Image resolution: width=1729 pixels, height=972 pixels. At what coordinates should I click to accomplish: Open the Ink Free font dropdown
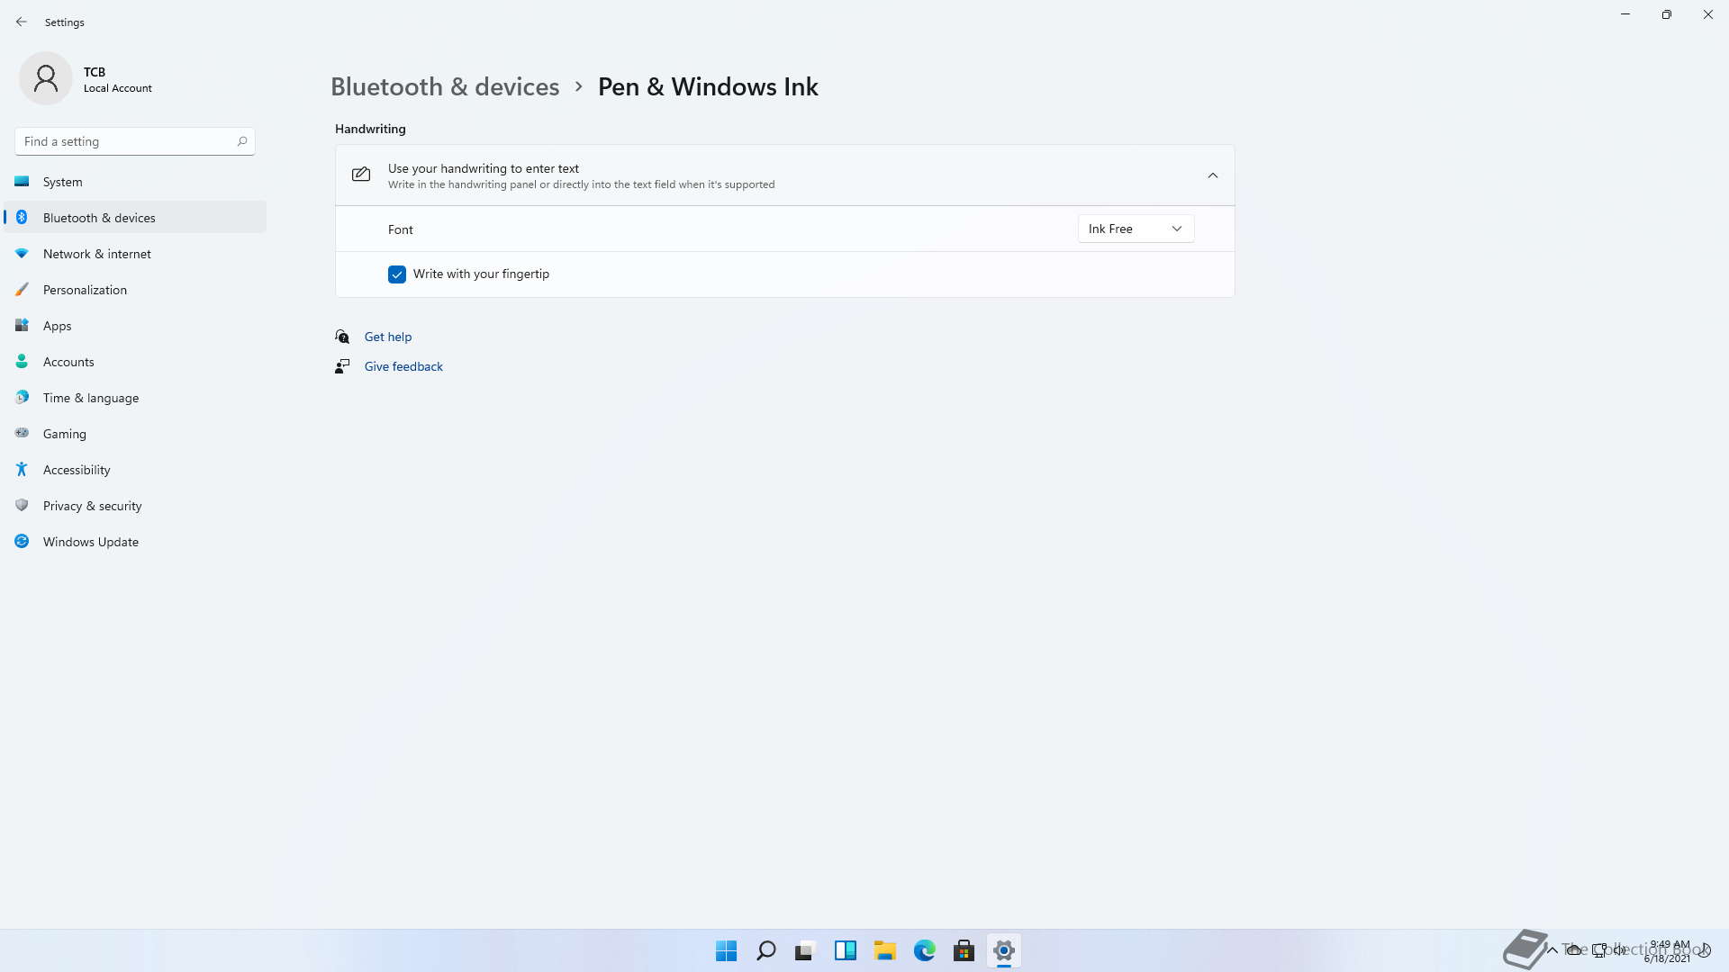click(1136, 229)
